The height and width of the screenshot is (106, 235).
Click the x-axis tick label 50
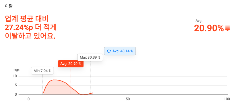(x=128, y=99)
